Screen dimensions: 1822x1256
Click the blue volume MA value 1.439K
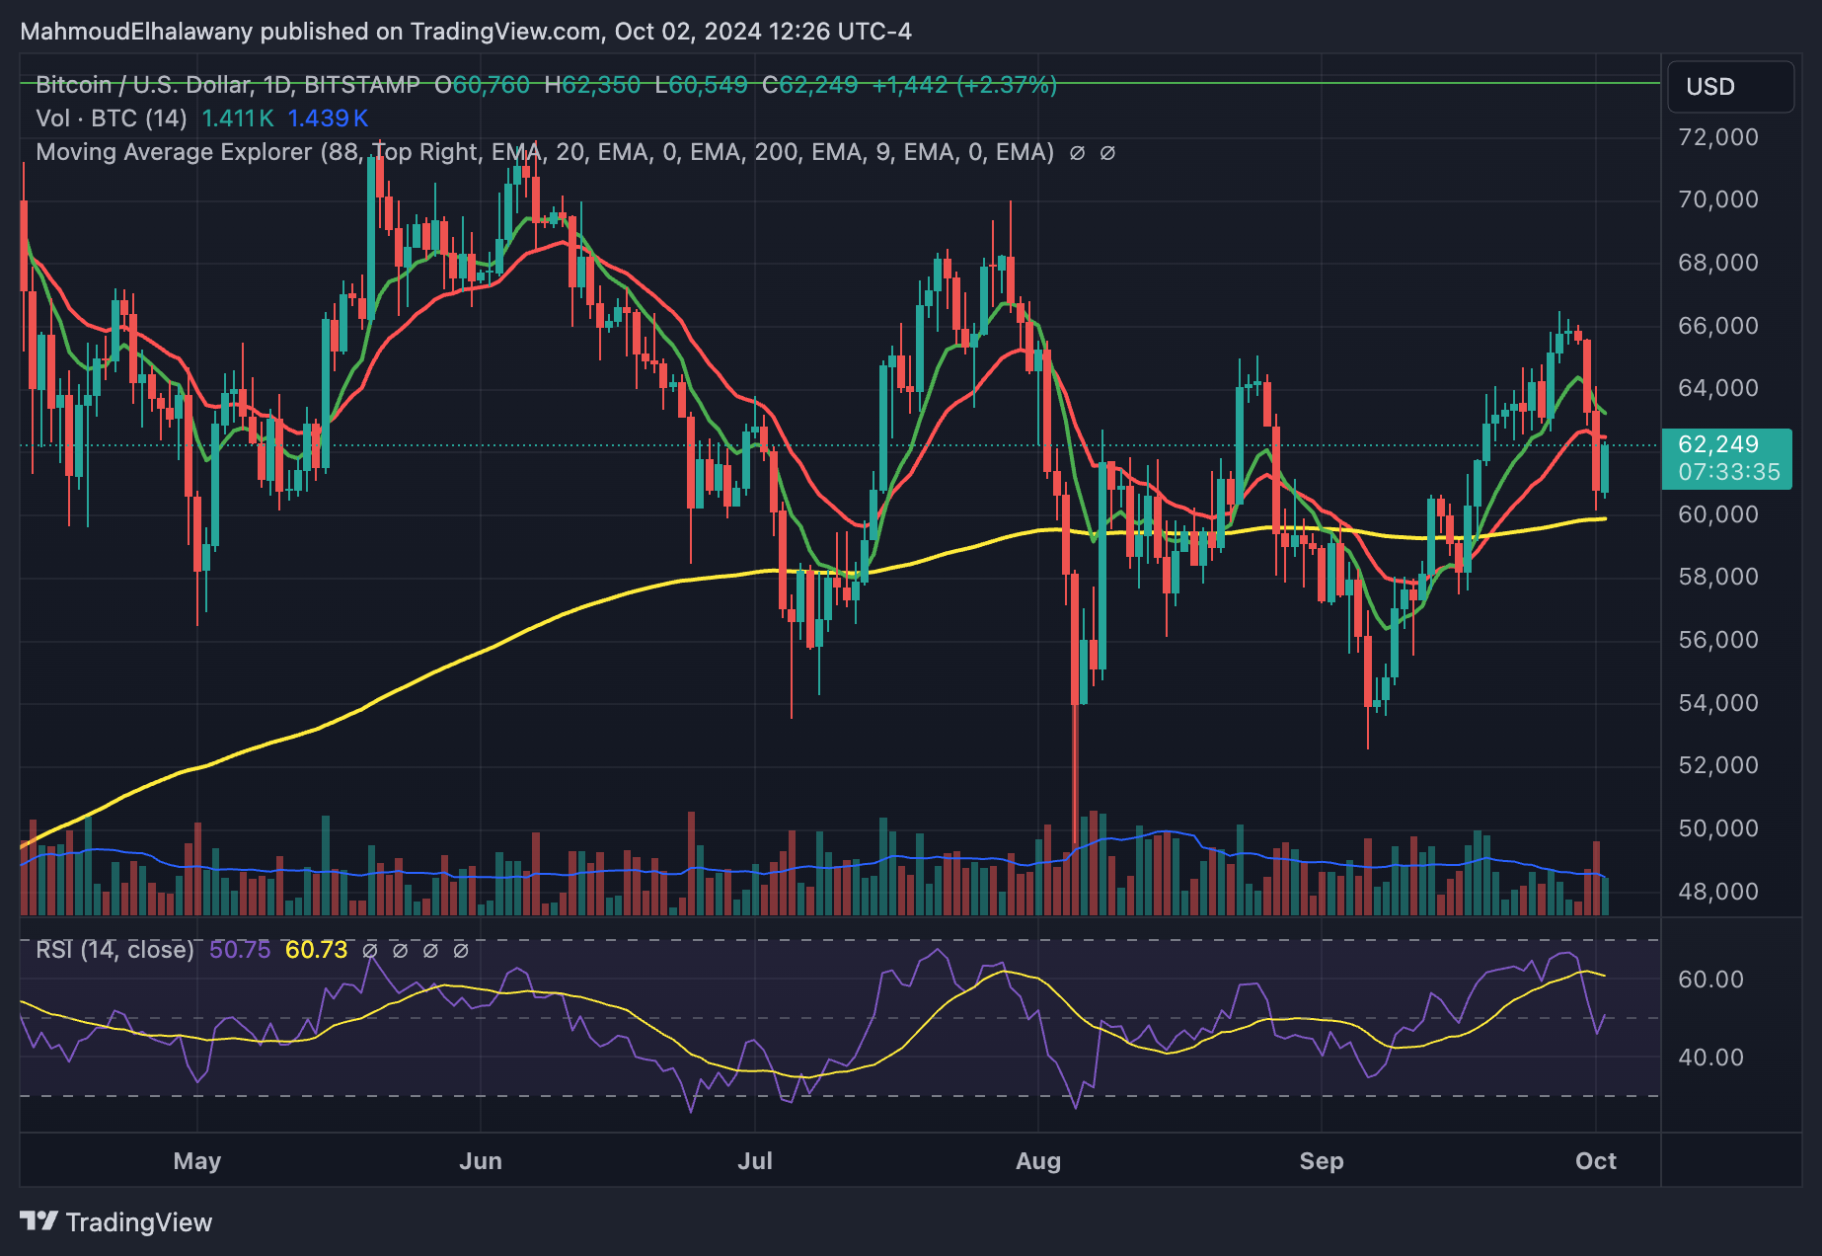click(x=328, y=118)
